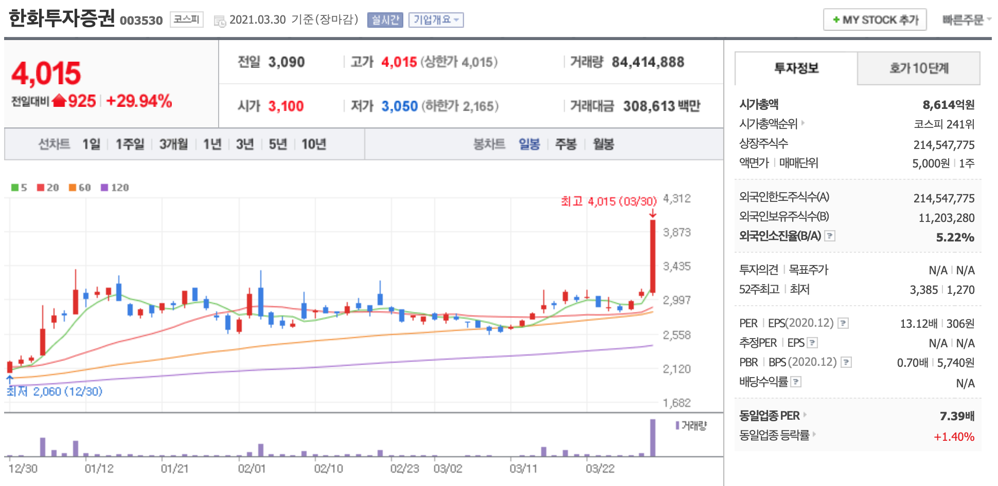
Task: Select the 주봉 candlestick chart
Action: 566,144
